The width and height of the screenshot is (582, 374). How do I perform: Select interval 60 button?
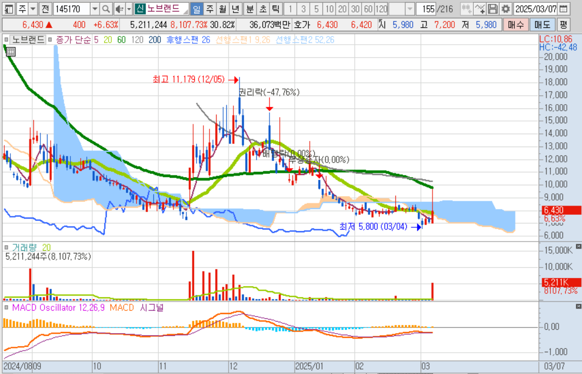click(368, 9)
